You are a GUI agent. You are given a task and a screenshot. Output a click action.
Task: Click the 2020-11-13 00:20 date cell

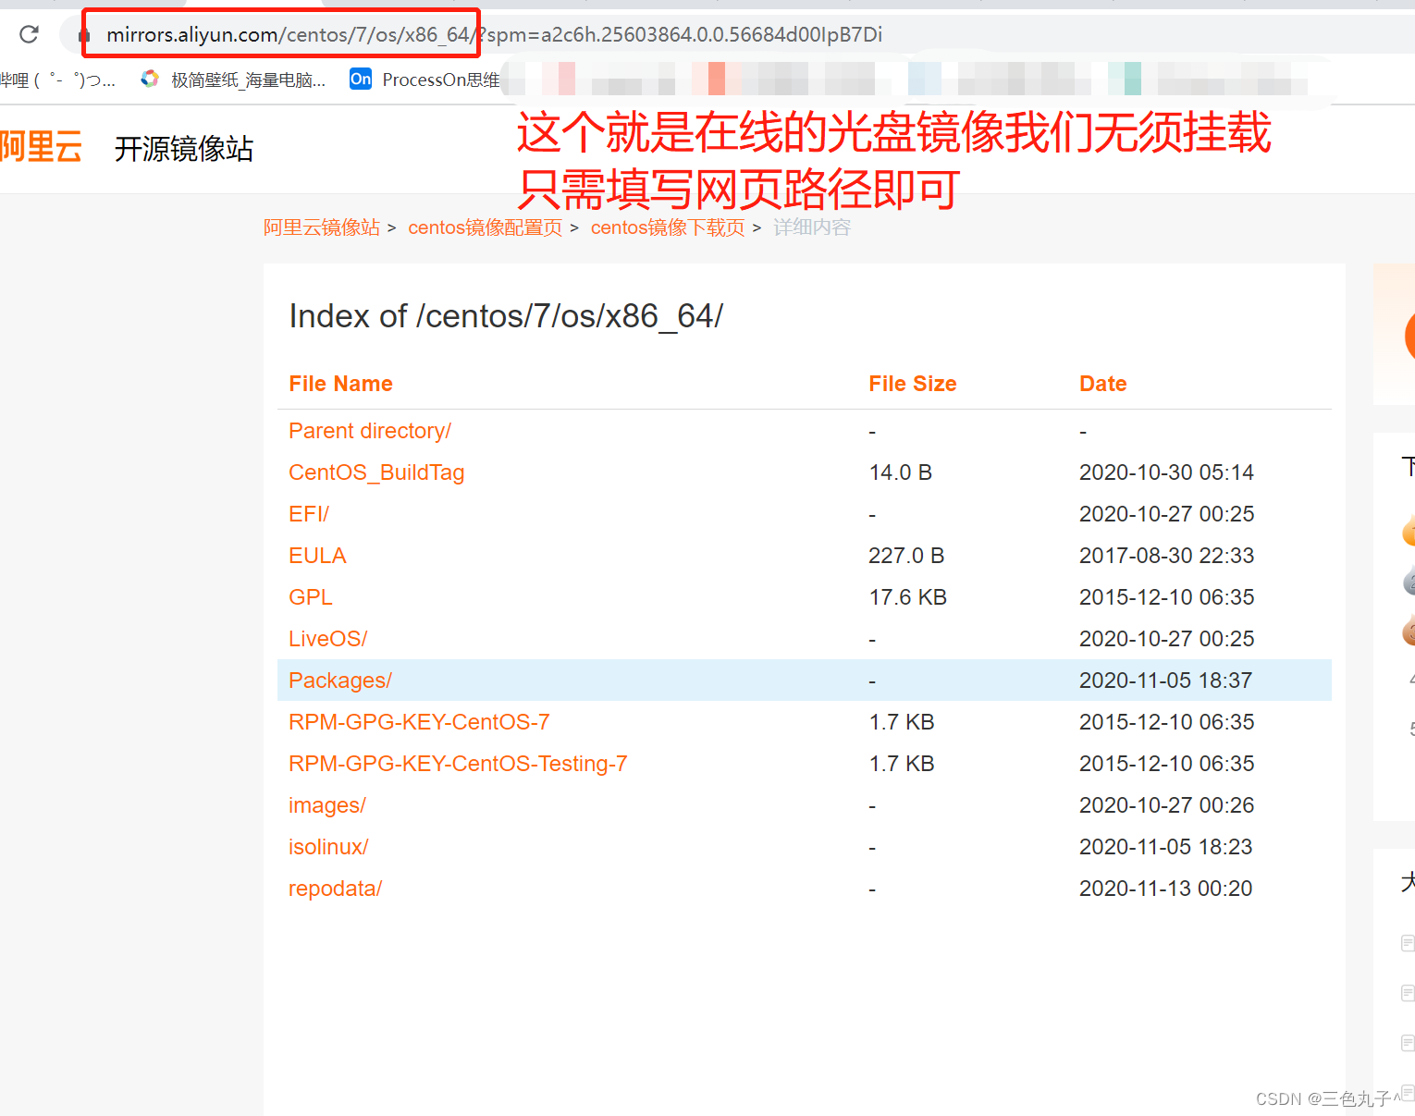pos(1165,889)
